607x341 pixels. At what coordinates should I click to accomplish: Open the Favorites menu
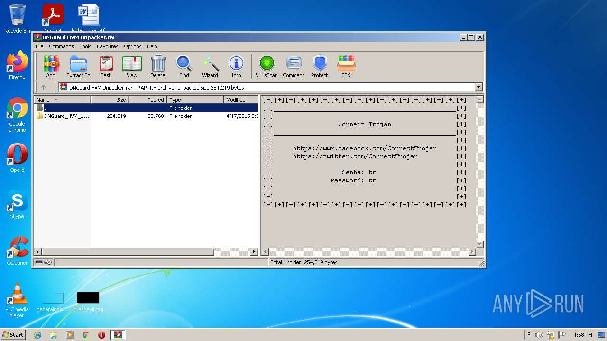(108, 46)
